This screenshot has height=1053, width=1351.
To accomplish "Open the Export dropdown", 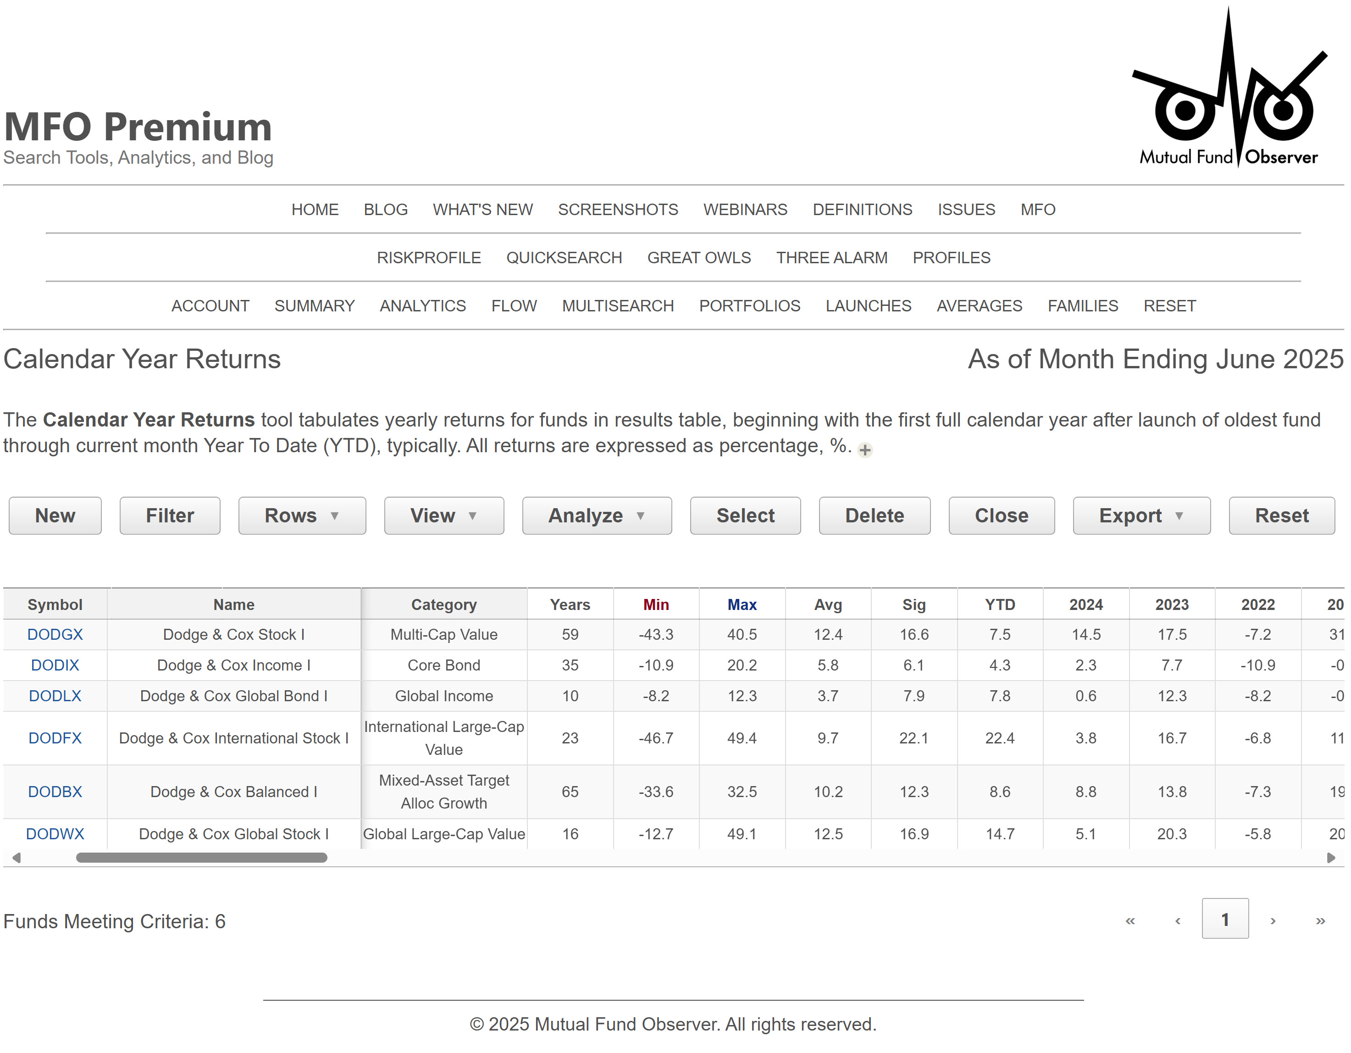I will coord(1141,515).
